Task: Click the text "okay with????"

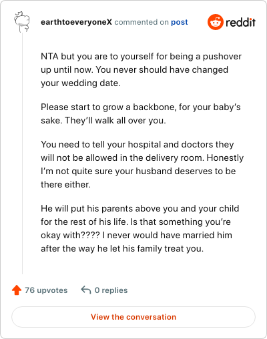Action: [70, 236]
